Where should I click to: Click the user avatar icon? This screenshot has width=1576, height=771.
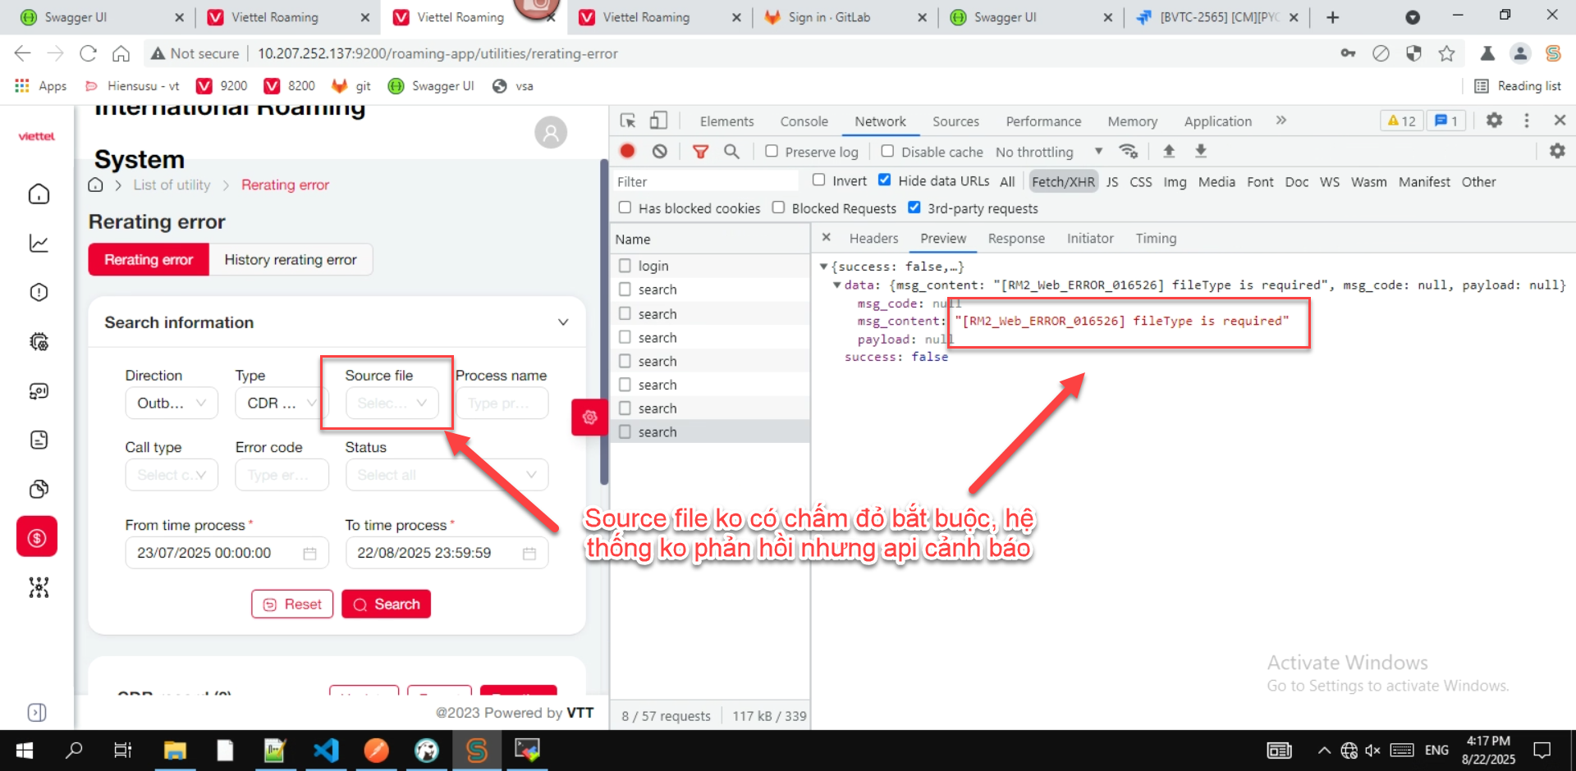[x=551, y=132]
